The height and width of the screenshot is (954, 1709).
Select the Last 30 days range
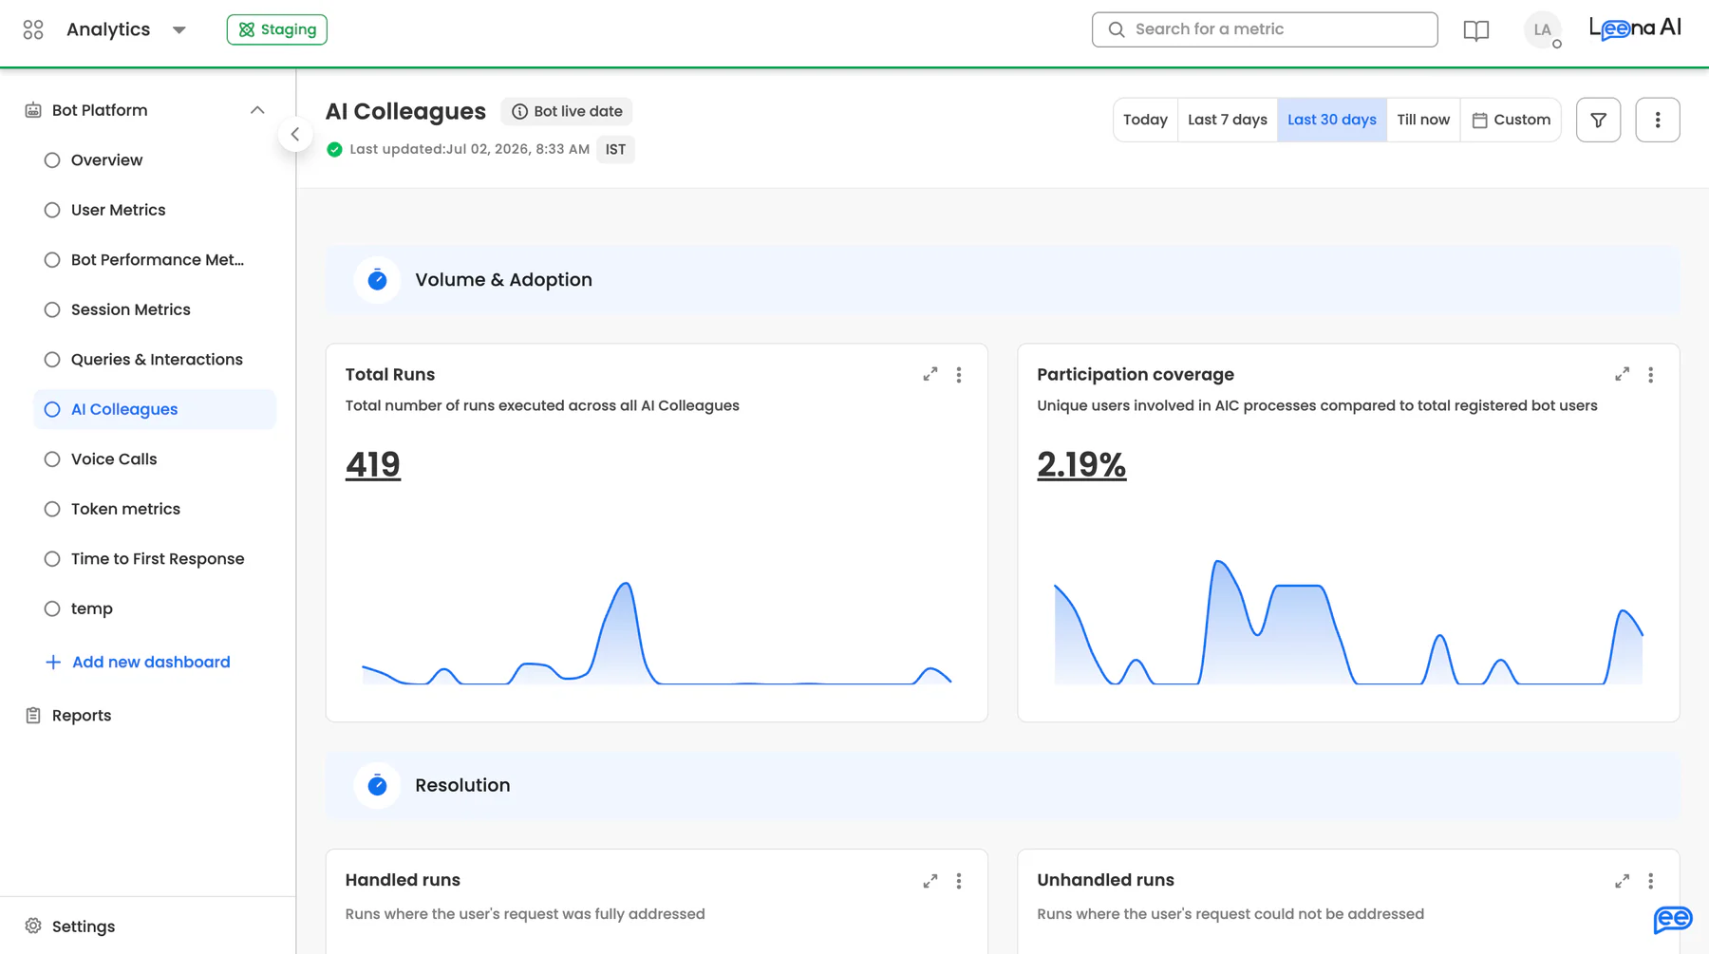[x=1332, y=120]
